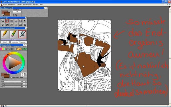Close the Materialien Farbe panel

point(26,45)
